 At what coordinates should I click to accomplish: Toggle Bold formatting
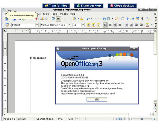(x=89, y=25)
